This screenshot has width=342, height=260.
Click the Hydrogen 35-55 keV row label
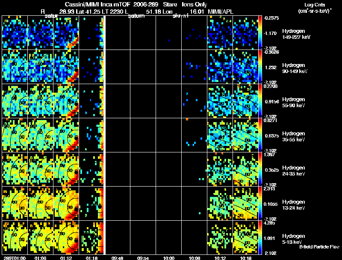(294, 137)
